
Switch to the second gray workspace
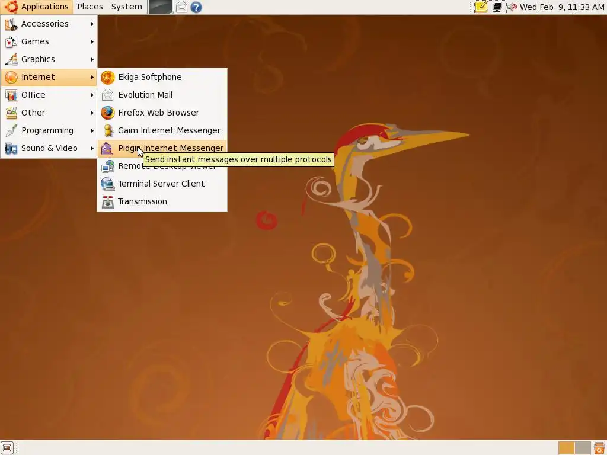click(583, 448)
